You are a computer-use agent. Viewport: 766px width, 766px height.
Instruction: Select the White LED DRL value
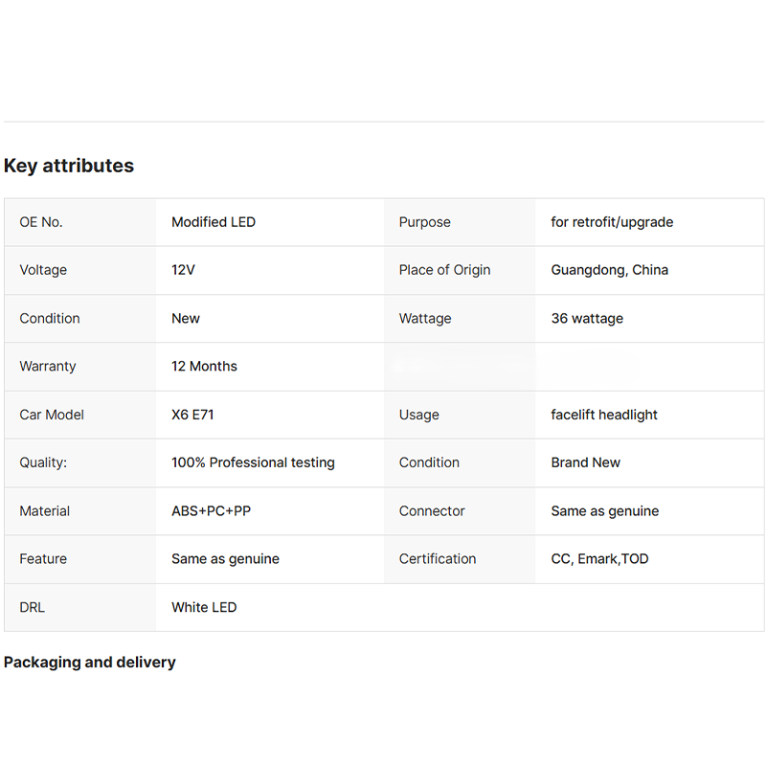tap(204, 607)
